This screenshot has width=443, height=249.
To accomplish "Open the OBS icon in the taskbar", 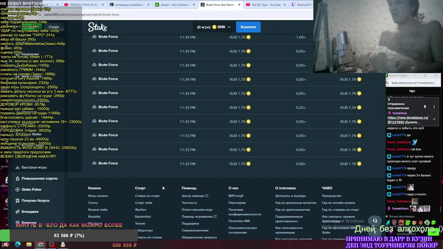I will 52,245.
